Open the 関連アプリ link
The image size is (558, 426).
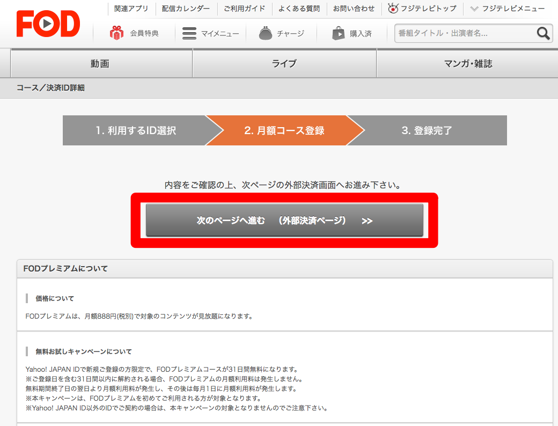point(131,8)
